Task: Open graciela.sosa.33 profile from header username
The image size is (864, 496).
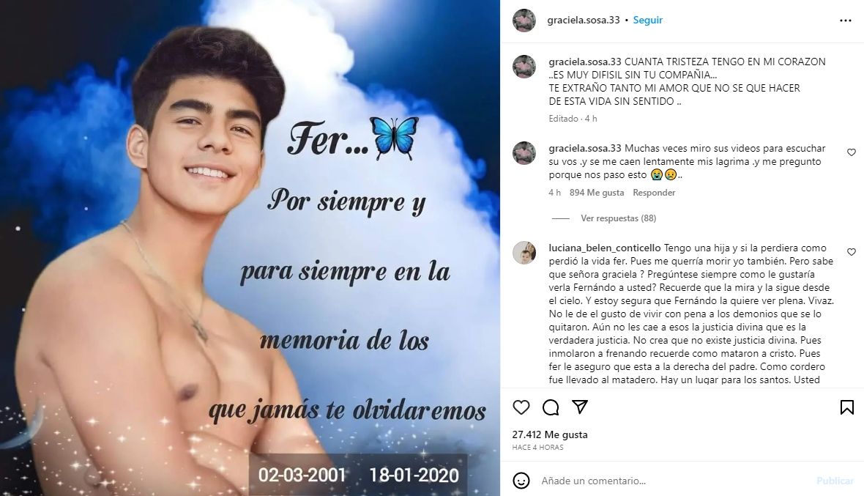Action: coord(584,20)
